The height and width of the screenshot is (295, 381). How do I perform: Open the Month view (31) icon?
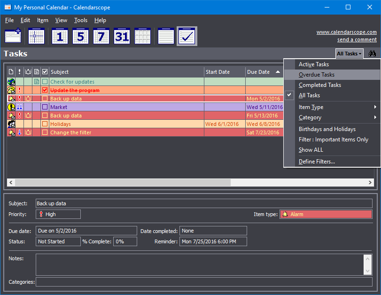(x=122, y=36)
